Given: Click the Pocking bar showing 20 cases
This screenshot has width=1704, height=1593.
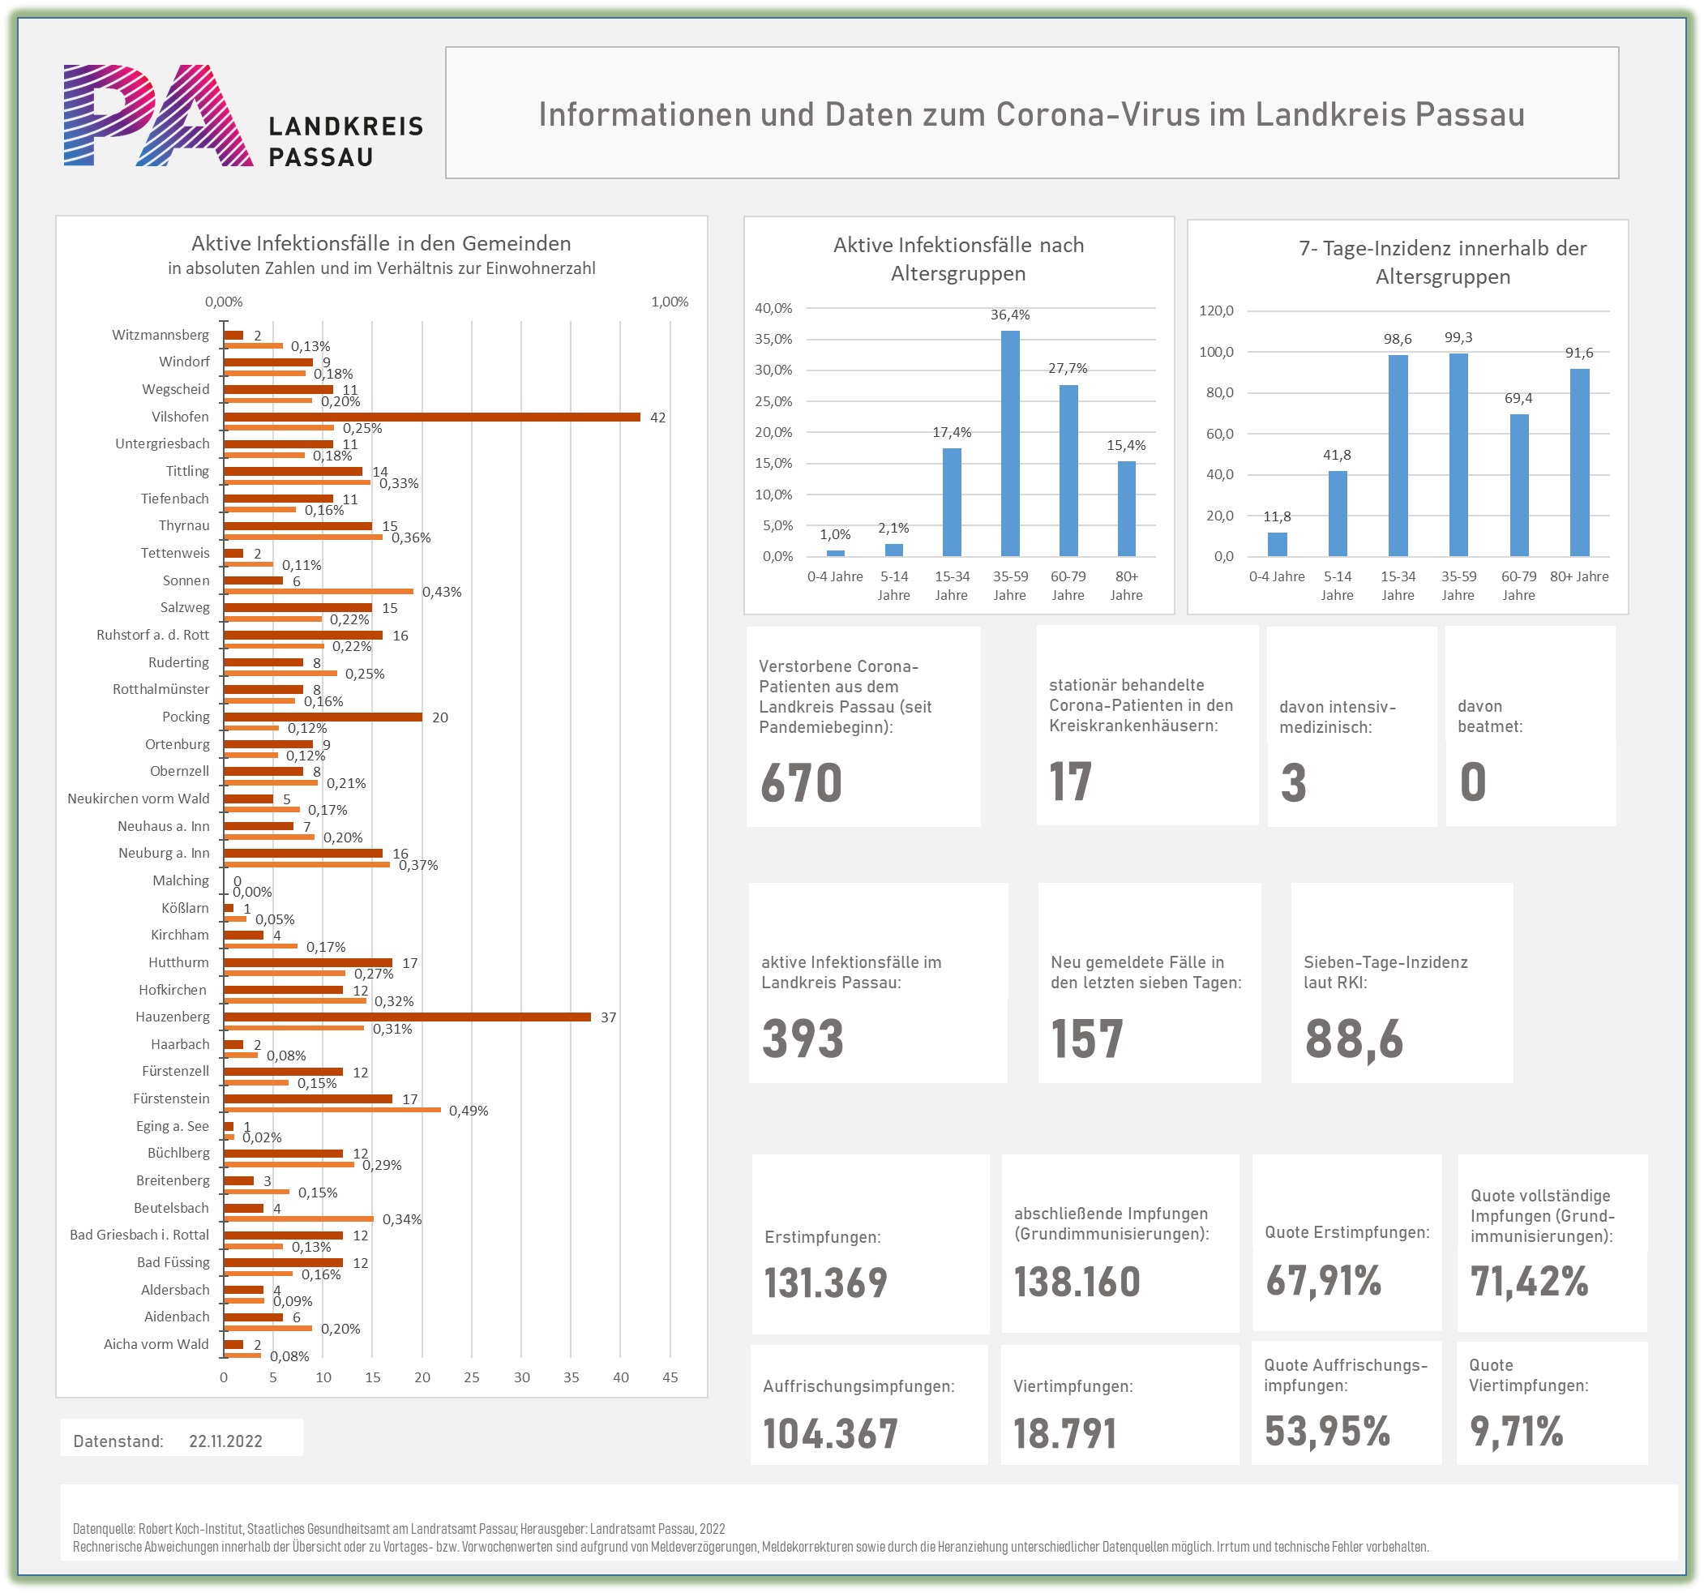Looking at the screenshot, I should tap(323, 717).
